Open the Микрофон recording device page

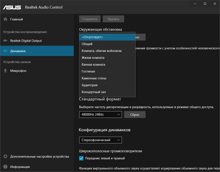(18, 71)
